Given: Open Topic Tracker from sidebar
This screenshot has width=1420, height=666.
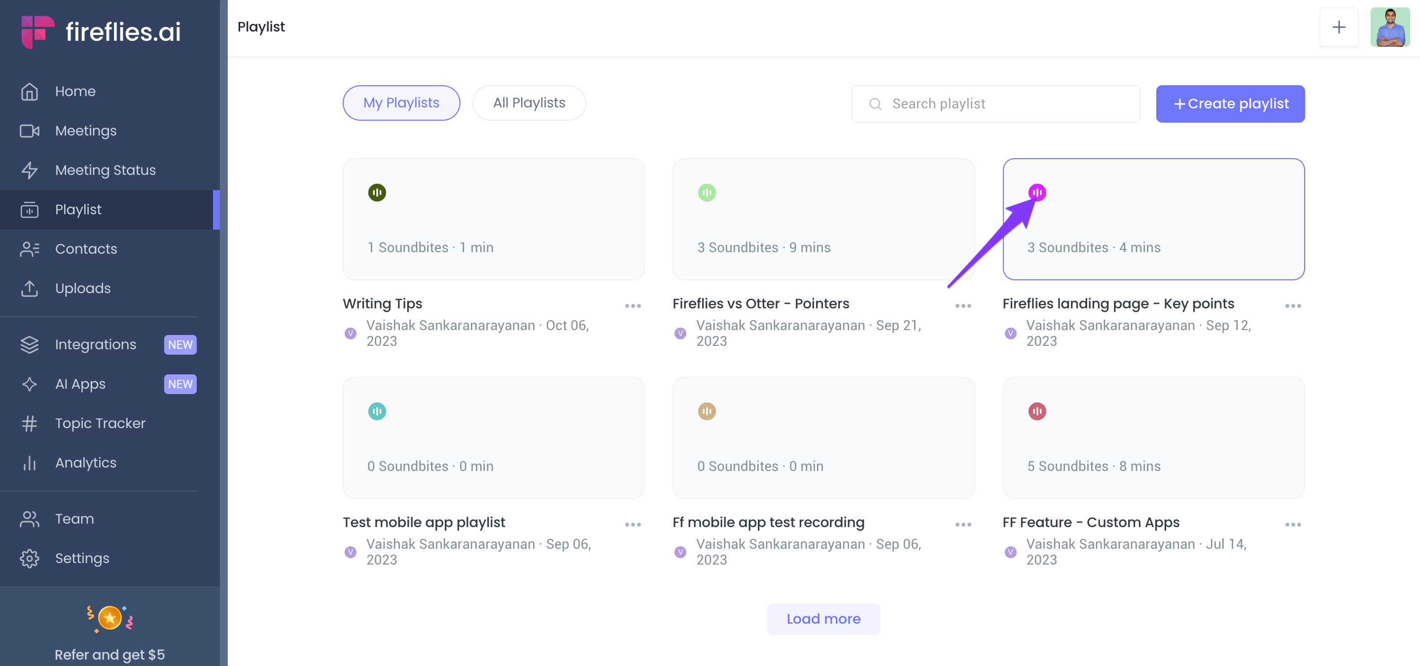Looking at the screenshot, I should tap(109, 423).
